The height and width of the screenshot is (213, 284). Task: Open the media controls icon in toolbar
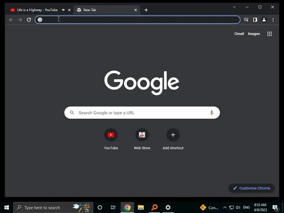(246, 20)
